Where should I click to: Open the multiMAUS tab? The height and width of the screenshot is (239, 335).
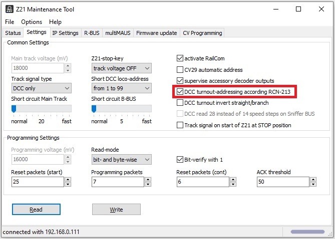pyautogui.click(x=118, y=33)
